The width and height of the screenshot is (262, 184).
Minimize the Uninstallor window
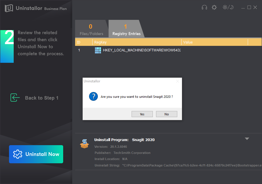(243, 8)
